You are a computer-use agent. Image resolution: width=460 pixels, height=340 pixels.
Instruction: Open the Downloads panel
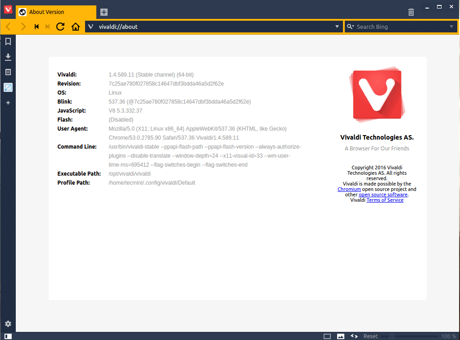click(x=8, y=57)
